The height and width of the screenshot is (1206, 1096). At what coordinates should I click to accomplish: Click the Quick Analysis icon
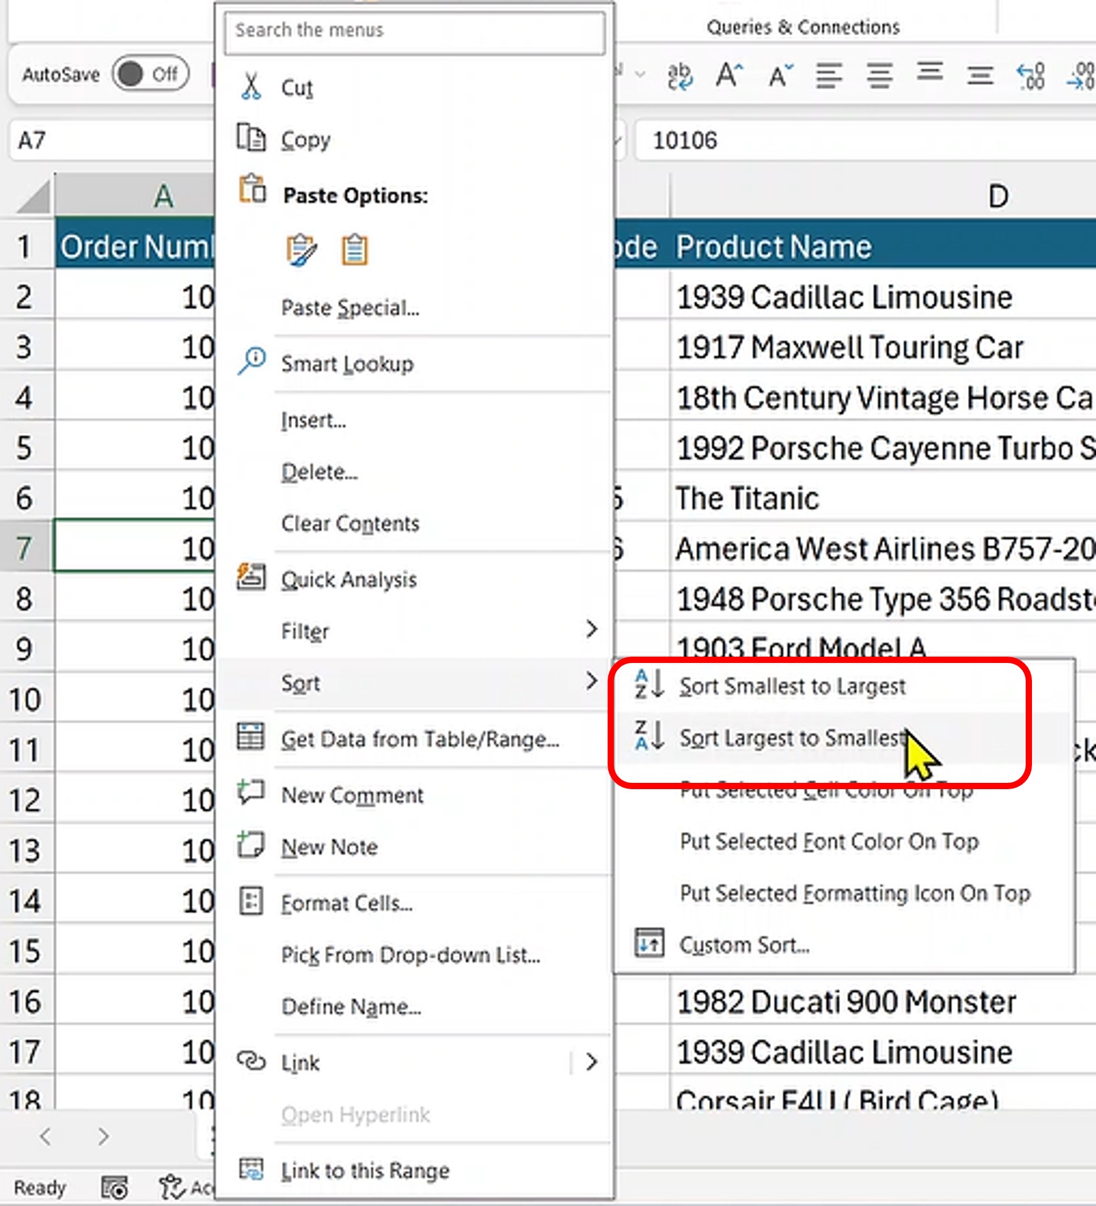(x=251, y=578)
